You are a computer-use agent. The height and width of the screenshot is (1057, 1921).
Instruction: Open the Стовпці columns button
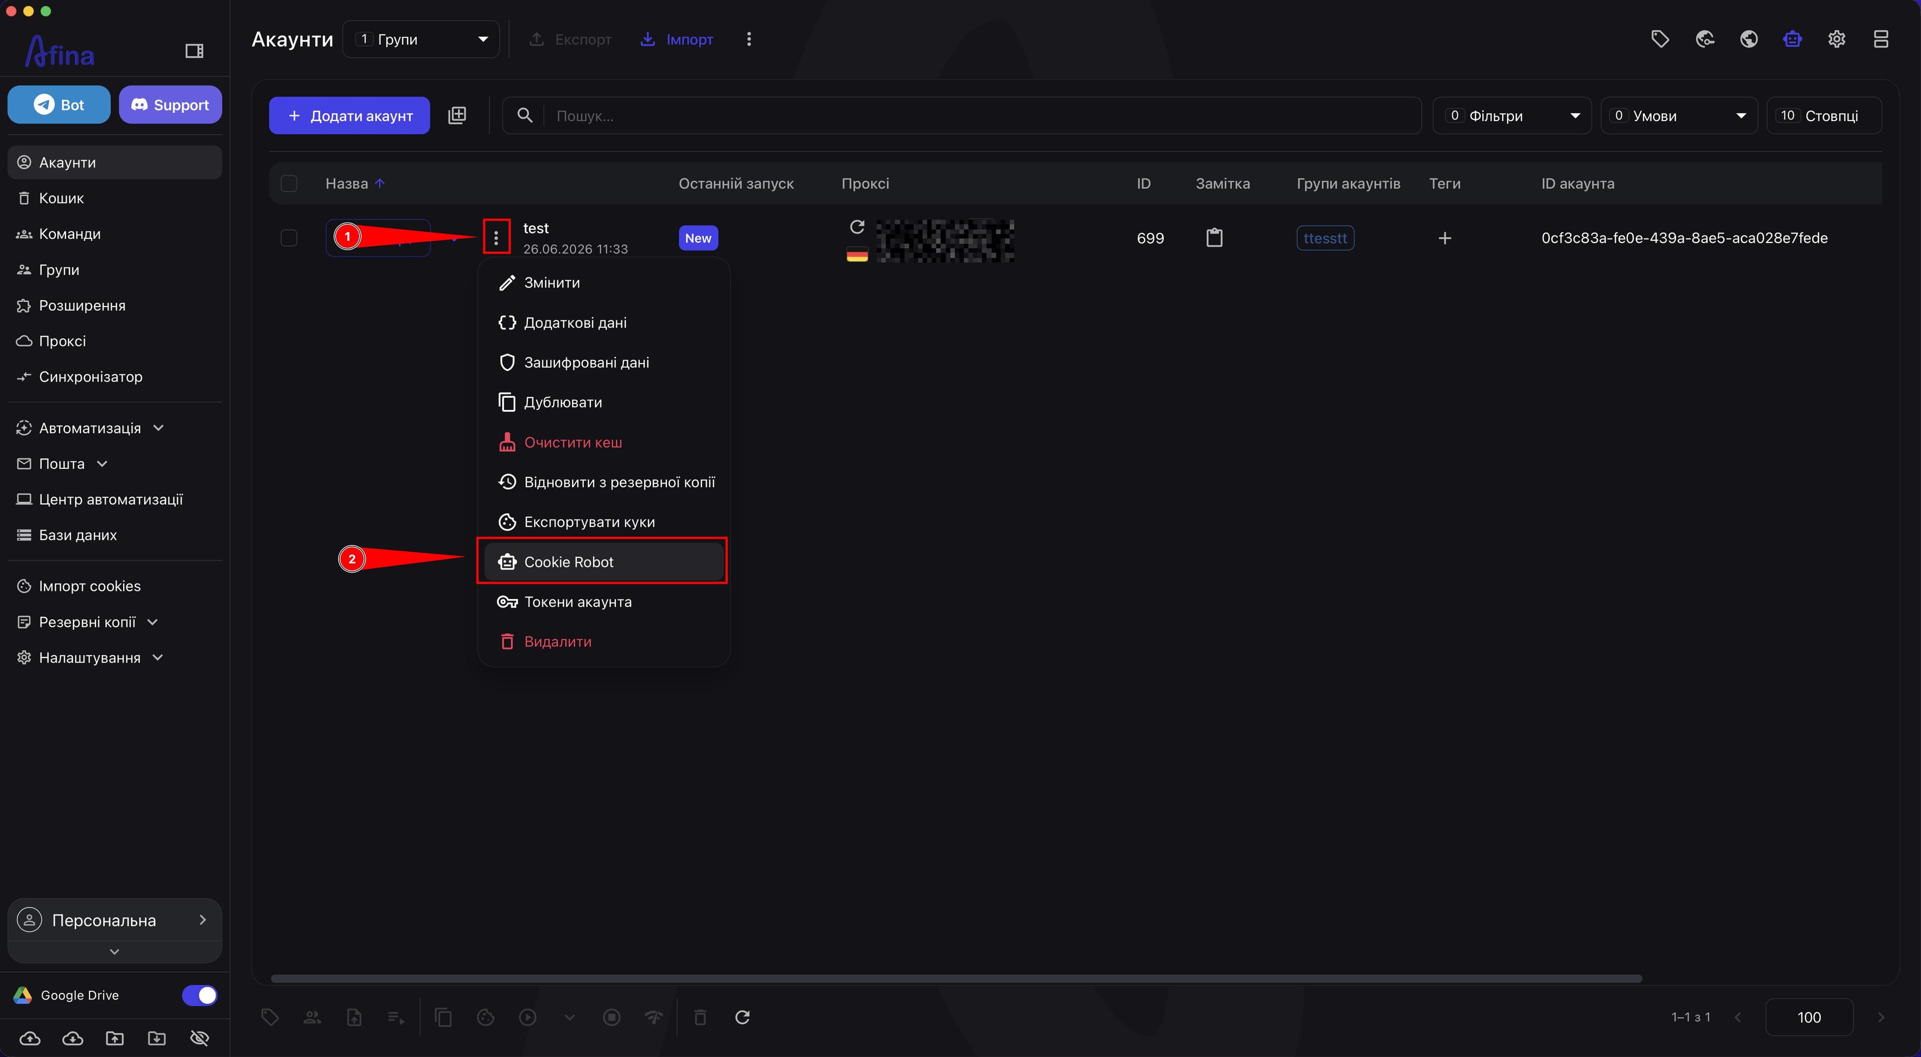click(x=1824, y=115)
